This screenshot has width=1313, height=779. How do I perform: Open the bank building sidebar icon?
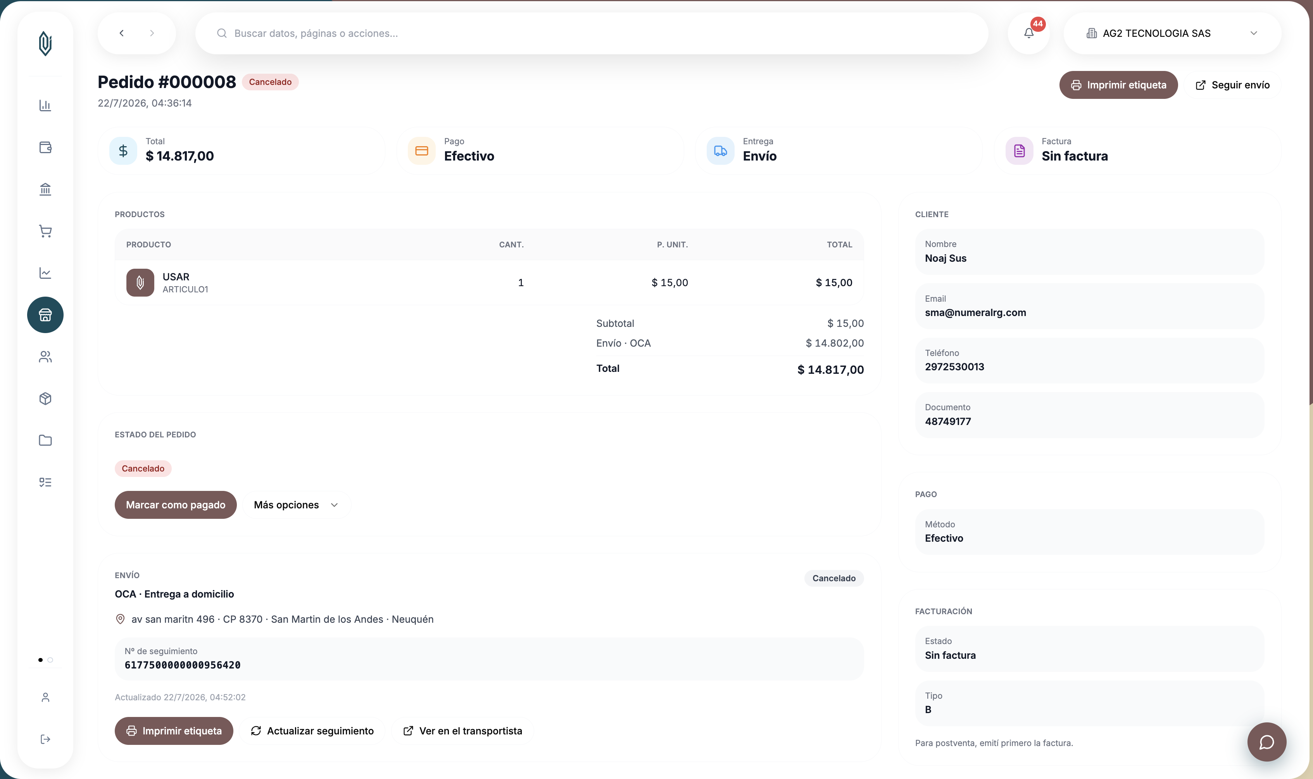(45, 189)
